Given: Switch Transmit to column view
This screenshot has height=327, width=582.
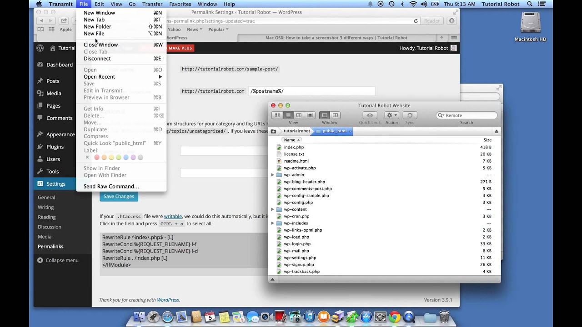Looking at the screenshot, I should click(x=299, y=115).
